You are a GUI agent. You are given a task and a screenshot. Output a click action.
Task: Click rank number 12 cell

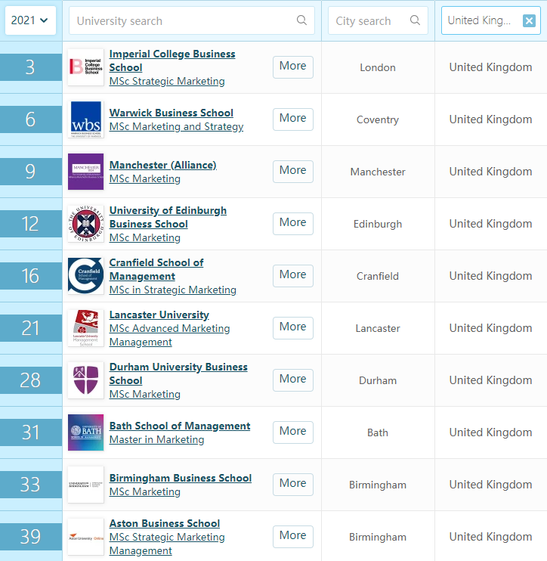[31, 224]
